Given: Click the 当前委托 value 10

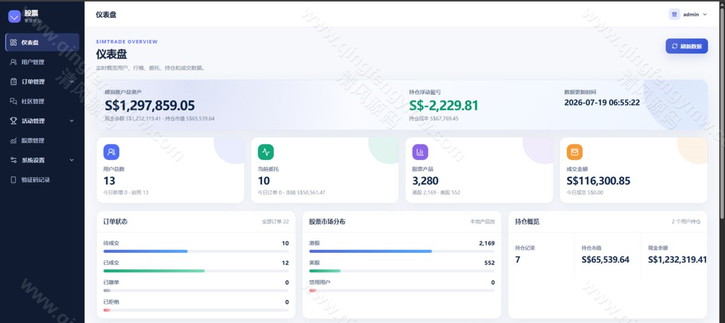Looking at the screenshot, I should click(264, 181).
